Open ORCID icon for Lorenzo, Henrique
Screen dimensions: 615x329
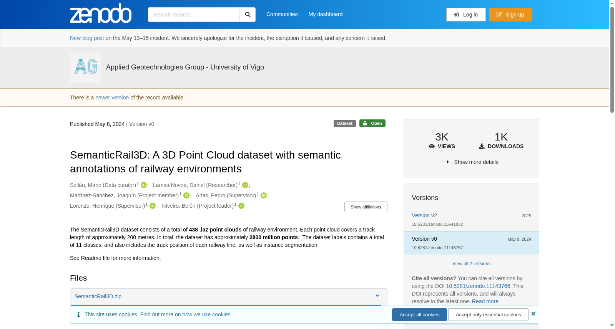pyautogui.click(x=153, y=206)
